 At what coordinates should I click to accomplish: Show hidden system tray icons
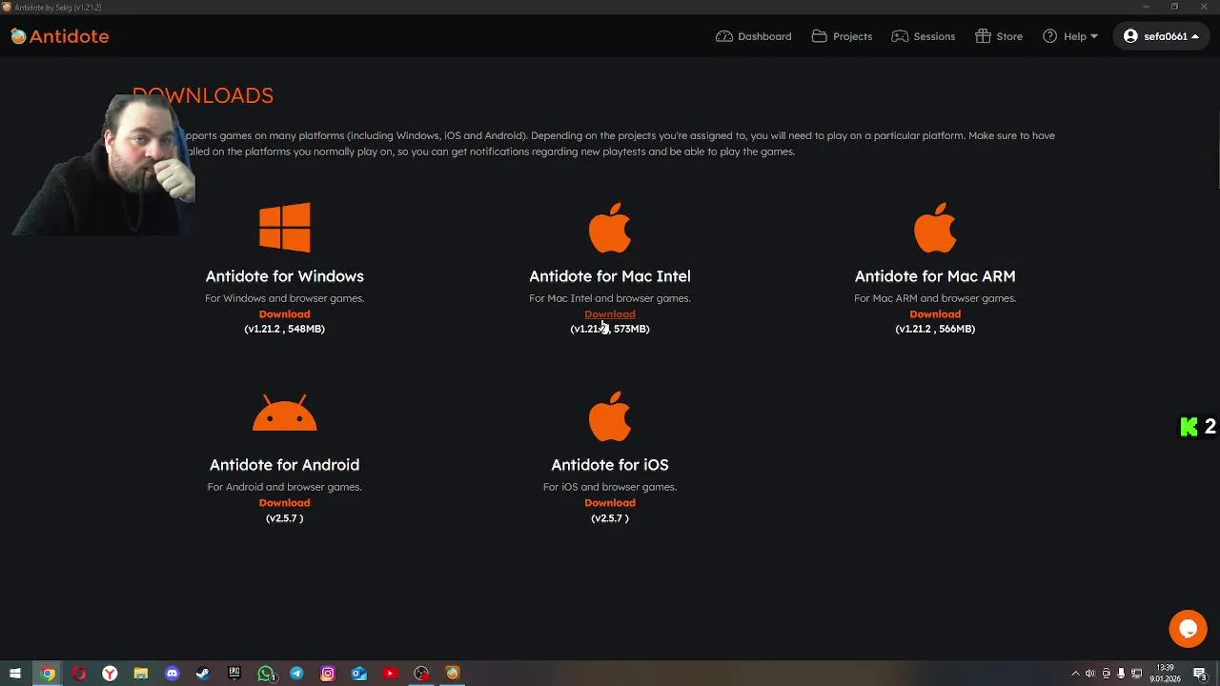[x=1075, y=674]
